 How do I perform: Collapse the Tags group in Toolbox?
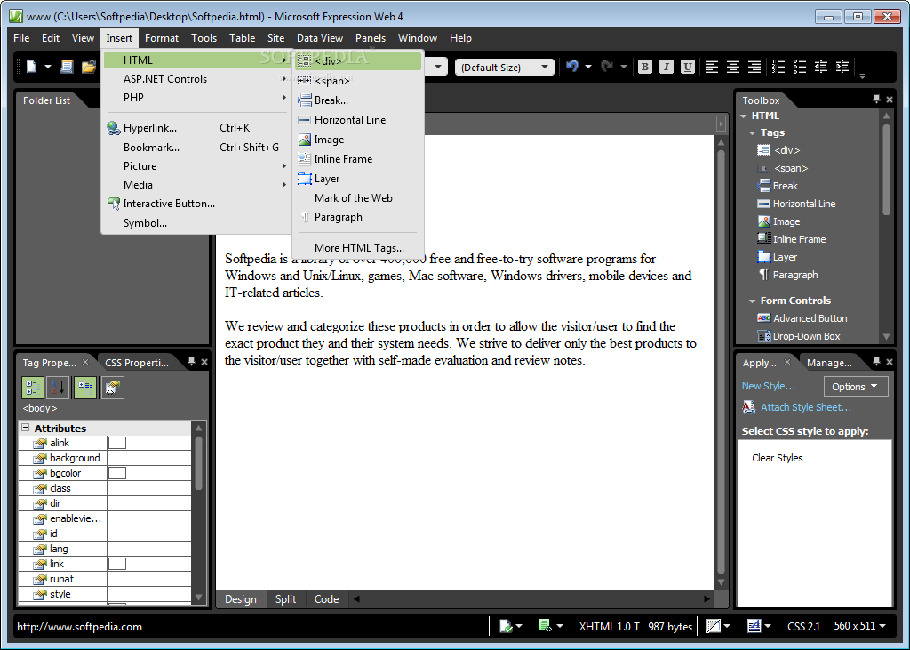[752, 133]
